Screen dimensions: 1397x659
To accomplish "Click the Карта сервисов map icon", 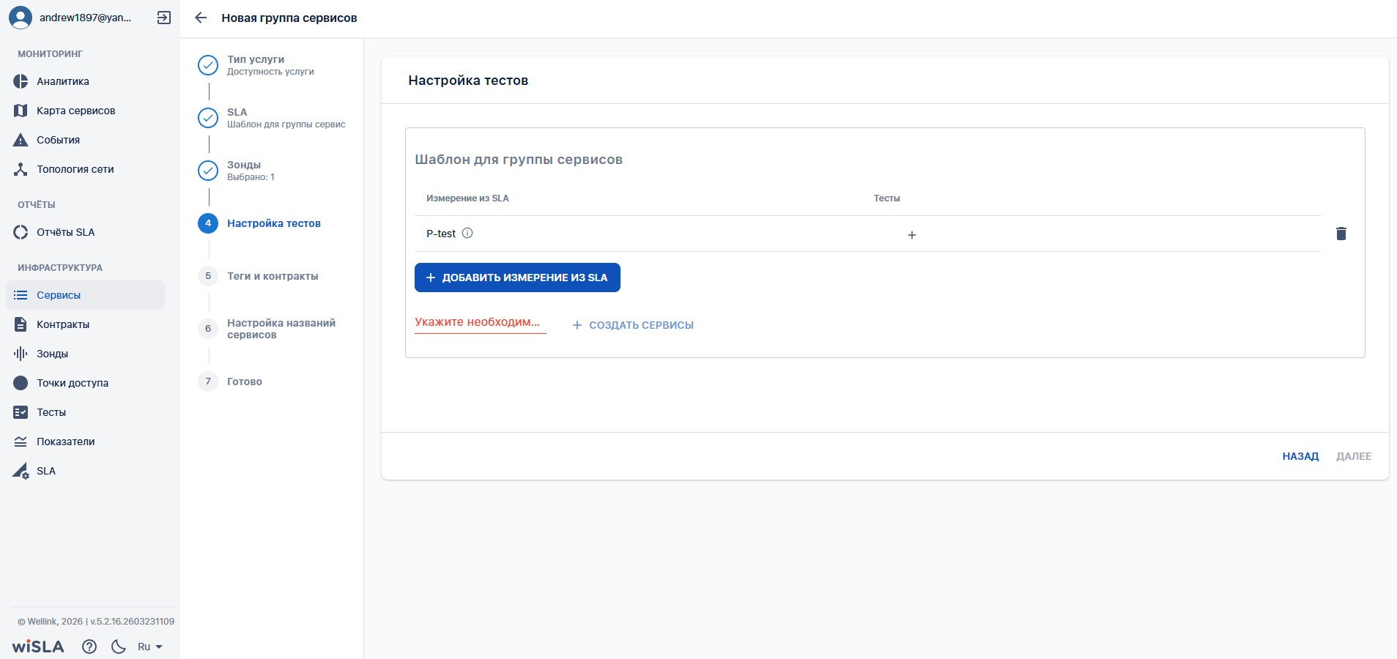I will point(21,111).
